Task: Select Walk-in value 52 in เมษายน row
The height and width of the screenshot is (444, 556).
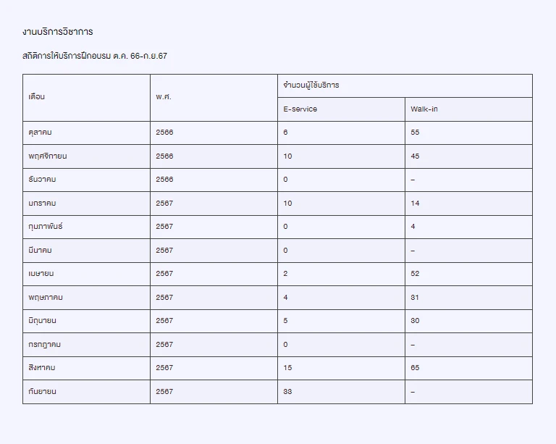Action: (415, 274)
